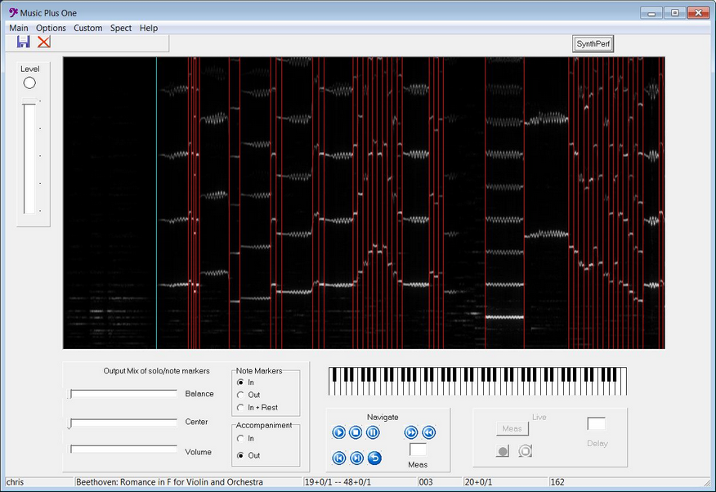Jump to start with skip-back icon

(339, 458)
